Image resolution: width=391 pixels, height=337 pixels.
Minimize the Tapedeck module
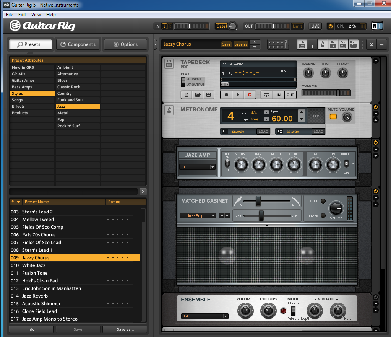pyautogui.click(x=376, y=61)
